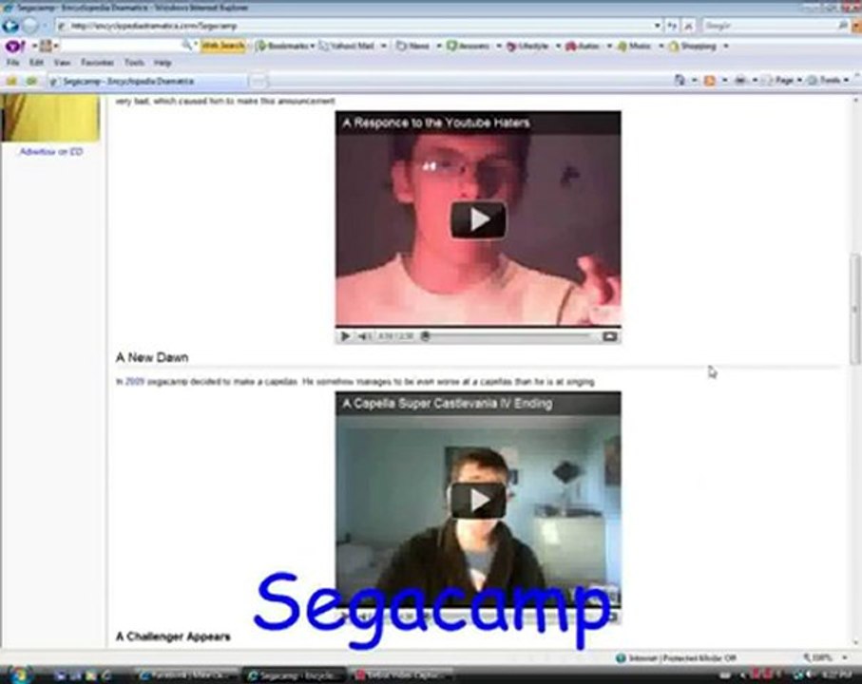Open the zoom level dropdown in status bar

click(x=844, y=657)
